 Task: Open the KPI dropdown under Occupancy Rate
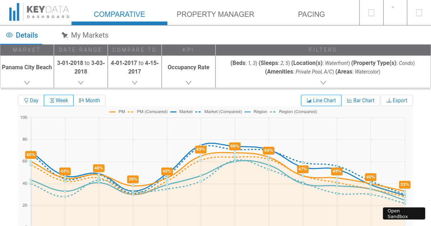(189, 83)
